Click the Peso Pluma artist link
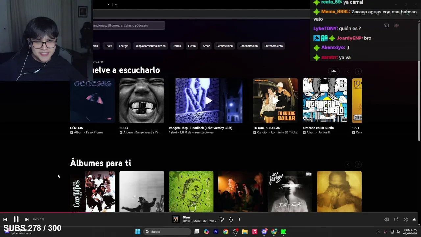Viewport: 421px width, 237px height. click(94, 132)
